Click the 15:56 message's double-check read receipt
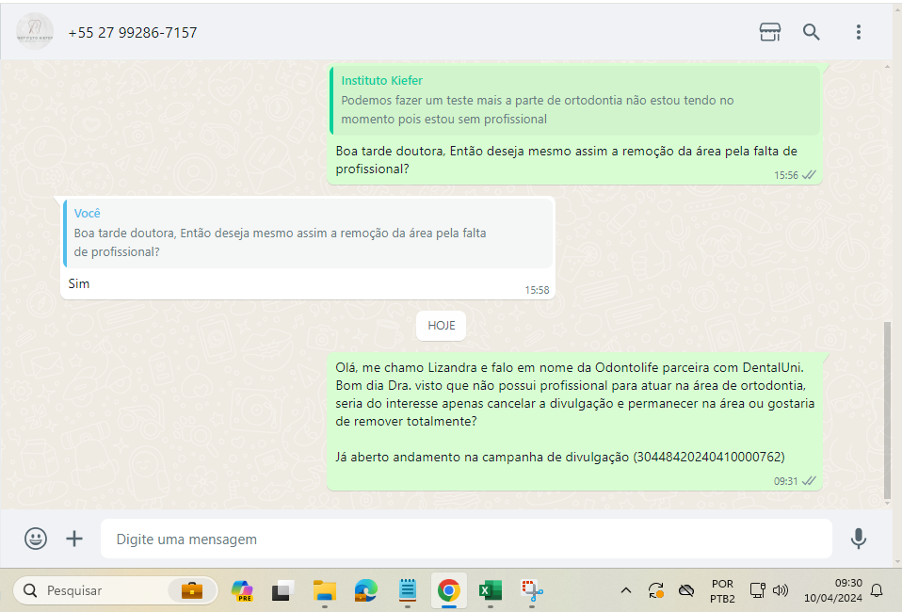 (x=810, y=175)
